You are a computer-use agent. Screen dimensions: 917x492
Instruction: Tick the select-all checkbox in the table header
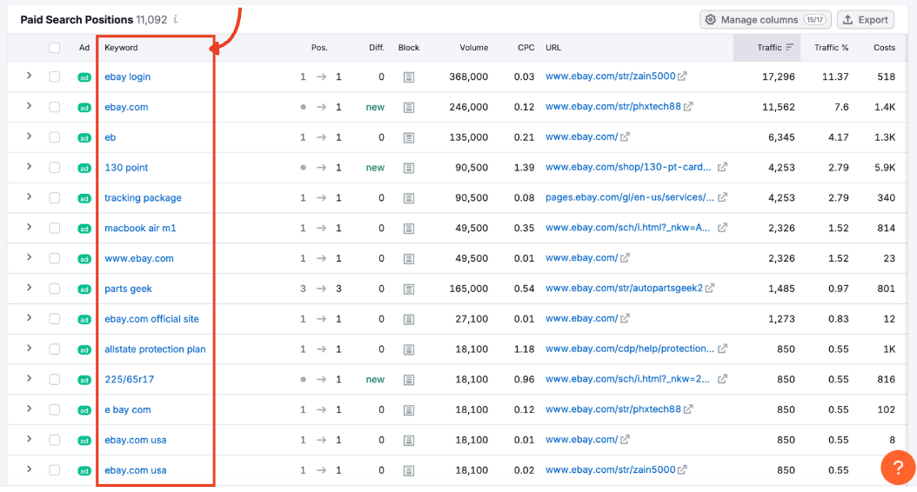click(x=55, y=48)
